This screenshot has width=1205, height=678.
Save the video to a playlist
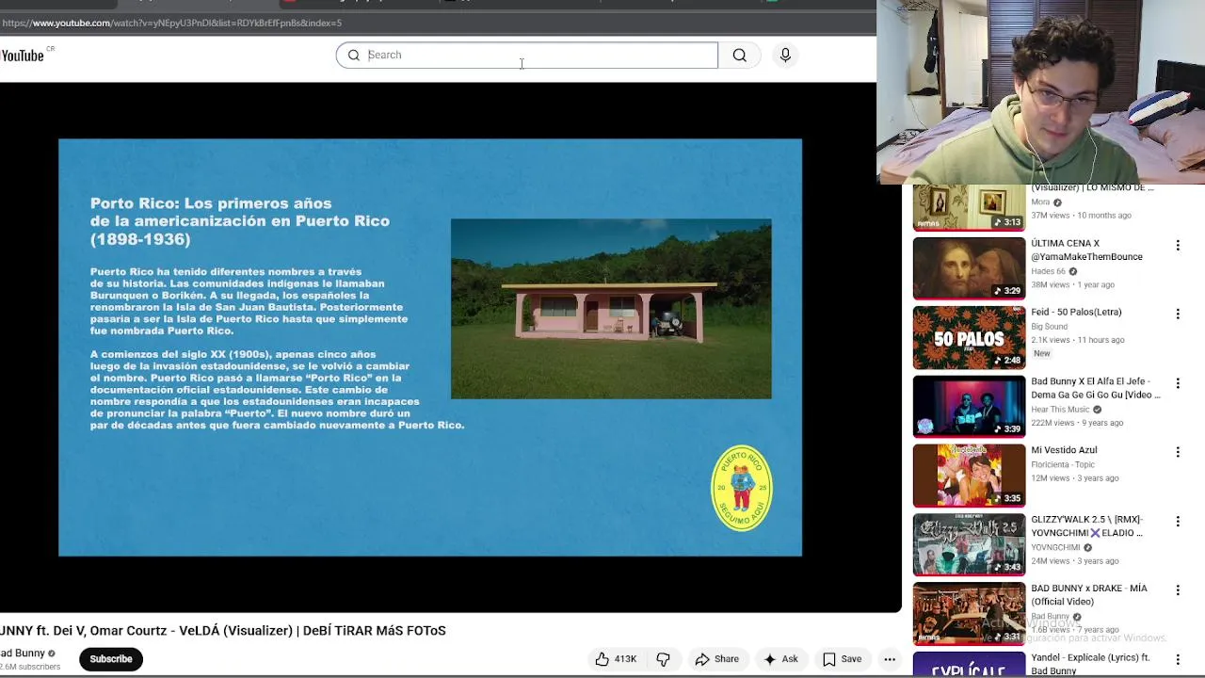[842, 659]
